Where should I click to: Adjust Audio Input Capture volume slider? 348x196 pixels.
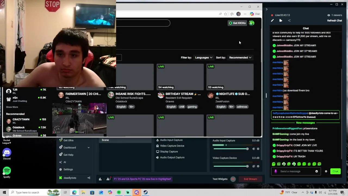231,149
